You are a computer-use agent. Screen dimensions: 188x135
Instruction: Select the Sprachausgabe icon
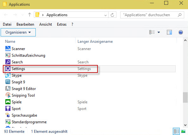[x=8, y=115]
